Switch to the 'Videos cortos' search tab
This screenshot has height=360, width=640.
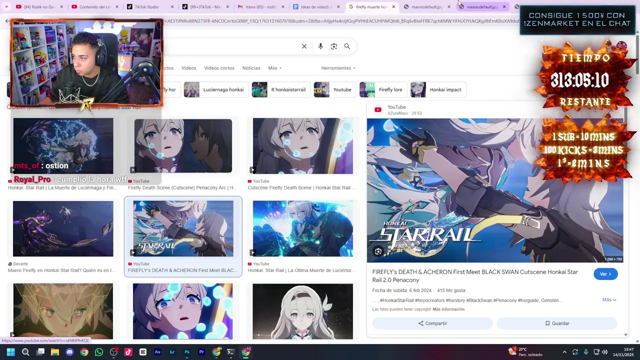tap(219, 68)
